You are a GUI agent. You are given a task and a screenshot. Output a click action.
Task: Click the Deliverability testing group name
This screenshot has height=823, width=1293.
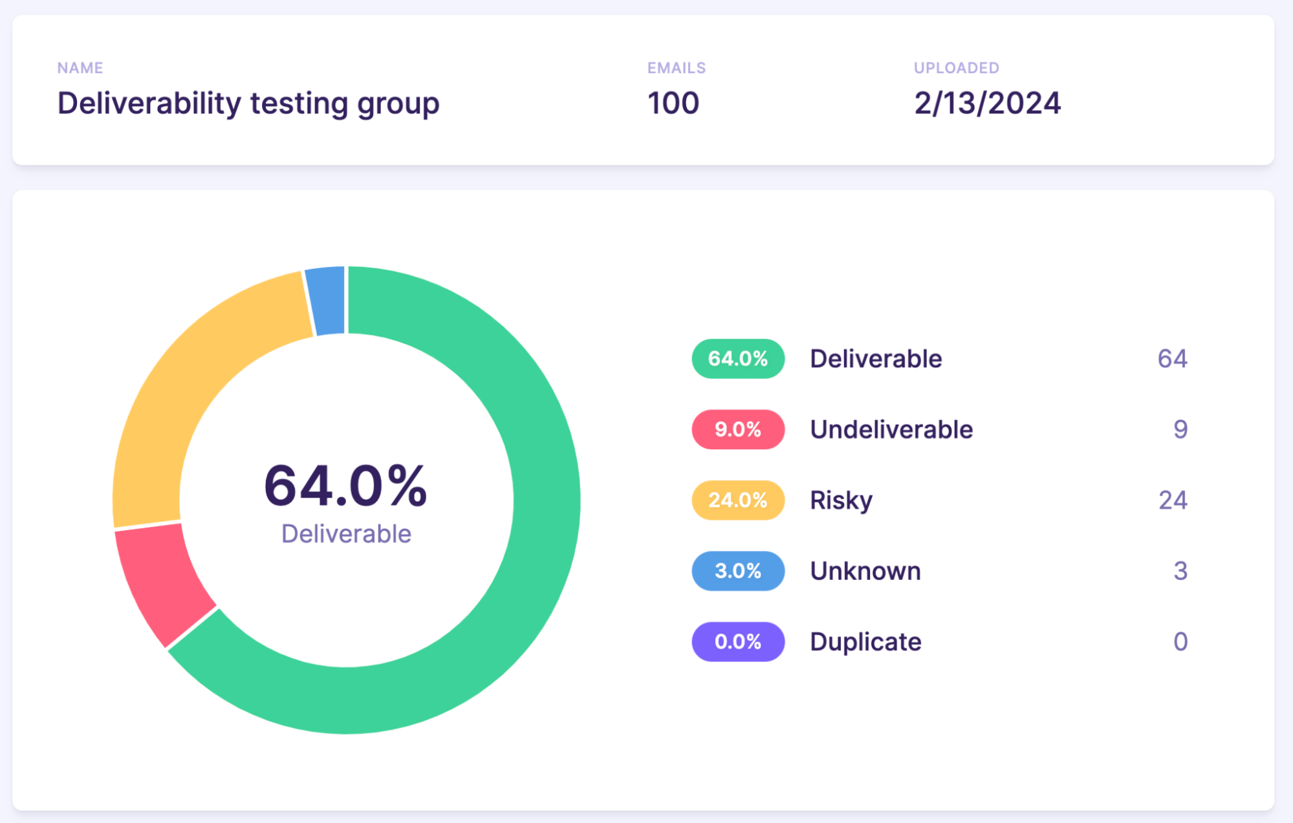click(248, 103)
